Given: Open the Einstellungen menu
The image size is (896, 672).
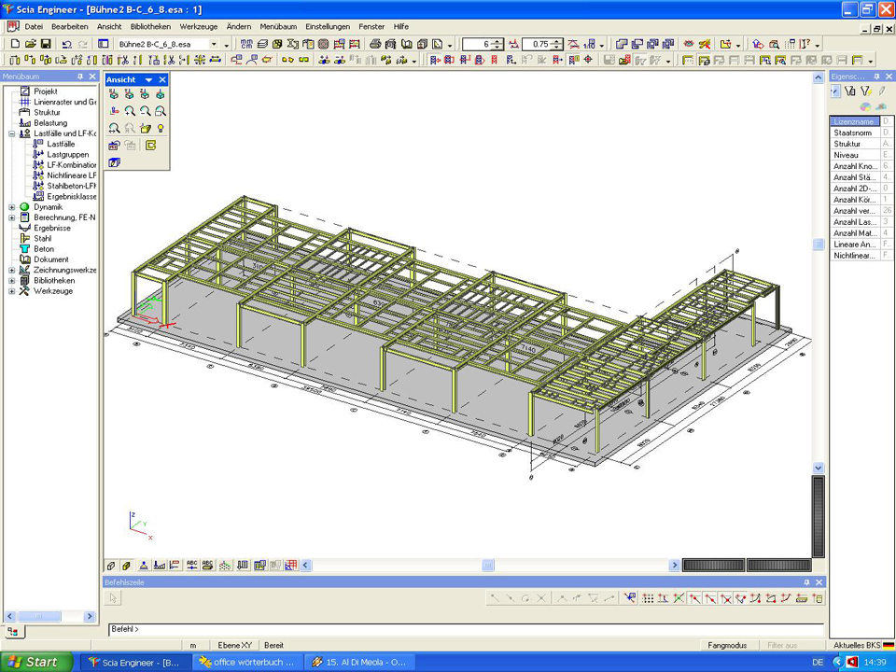Looking at the screenshot, I should (x=328, y=27).
